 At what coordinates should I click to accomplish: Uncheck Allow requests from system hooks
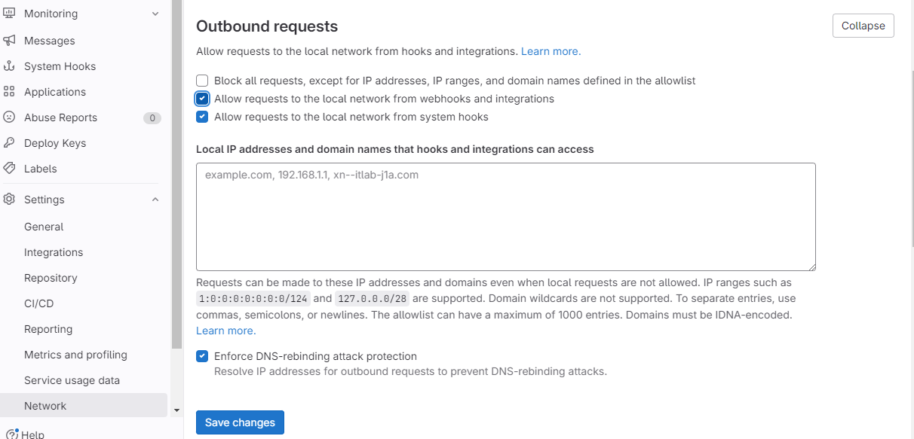click(x=202, y=117)
